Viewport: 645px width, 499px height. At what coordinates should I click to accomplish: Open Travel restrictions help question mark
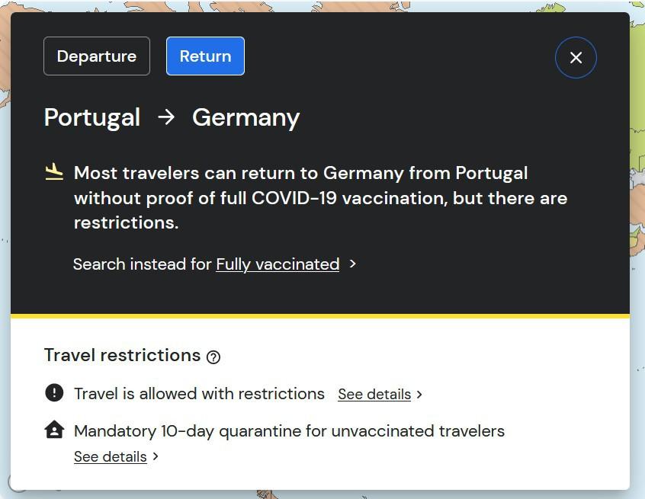click(x=213, y=357)
